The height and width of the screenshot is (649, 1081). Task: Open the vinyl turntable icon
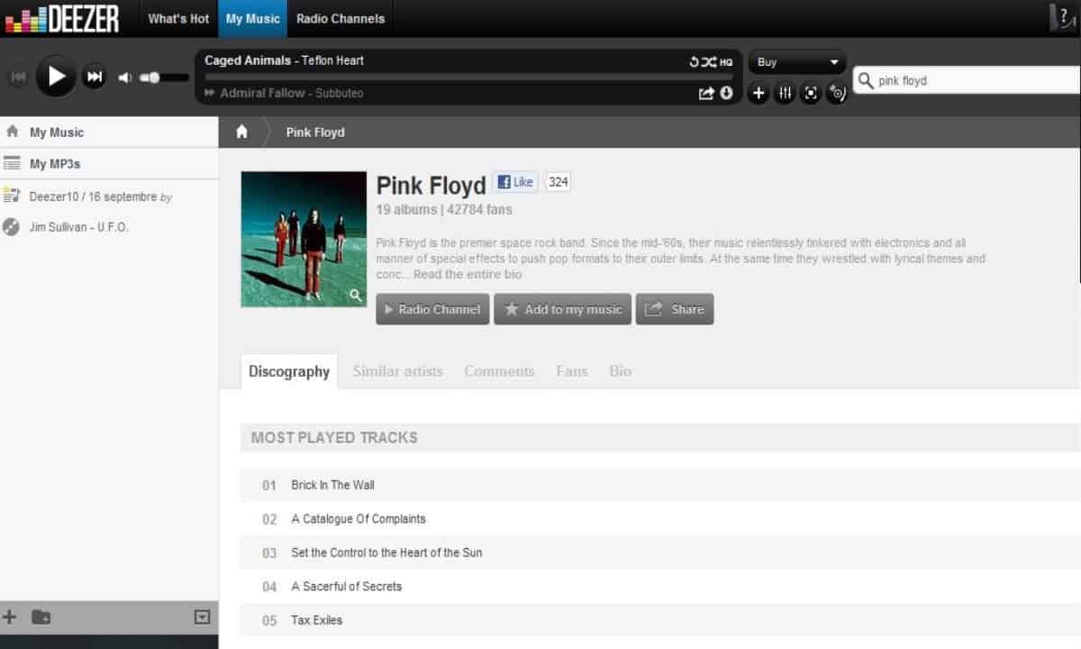tap(837, 93)
